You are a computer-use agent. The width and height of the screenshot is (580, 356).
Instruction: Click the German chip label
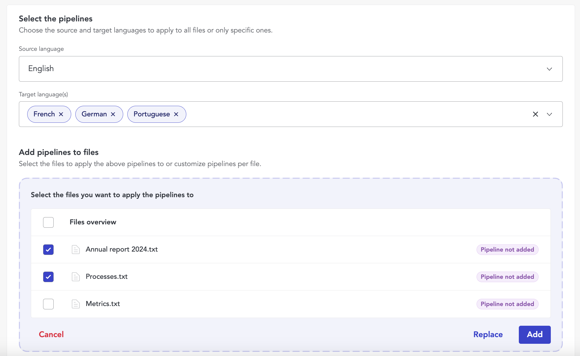[x=94, y=114]
